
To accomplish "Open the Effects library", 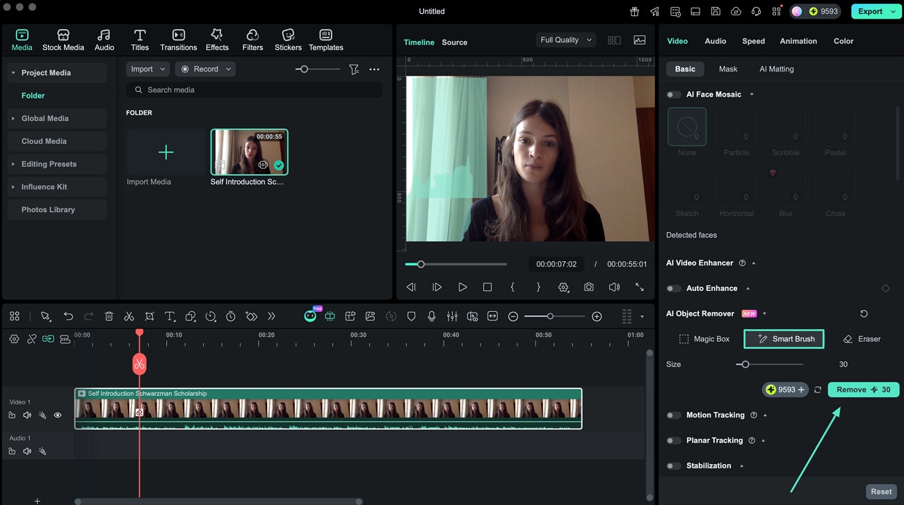I will pos(217,40).
